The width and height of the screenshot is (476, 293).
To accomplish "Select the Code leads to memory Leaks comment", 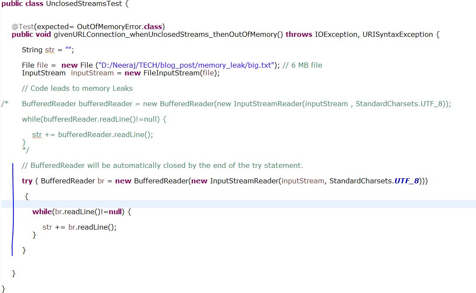I will tap(77, 88).
